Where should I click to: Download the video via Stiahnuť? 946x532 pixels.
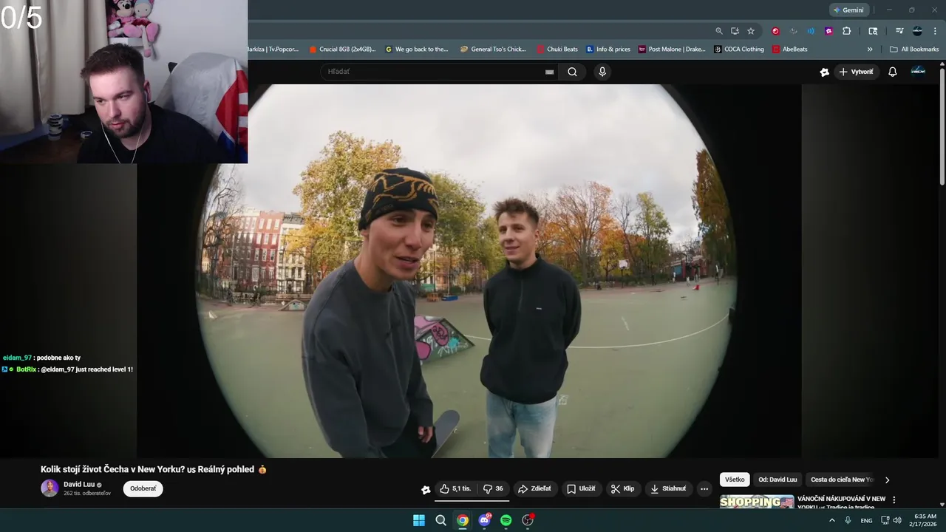[x=668, y=488]
